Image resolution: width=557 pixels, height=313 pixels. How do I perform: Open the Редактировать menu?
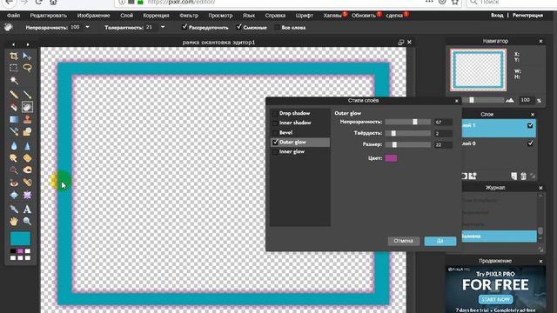coord(49,16)
